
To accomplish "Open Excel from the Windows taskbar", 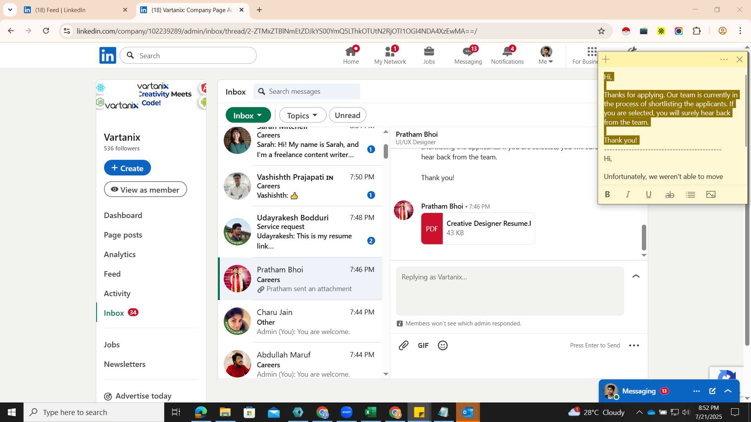I will tap(370, 412).
